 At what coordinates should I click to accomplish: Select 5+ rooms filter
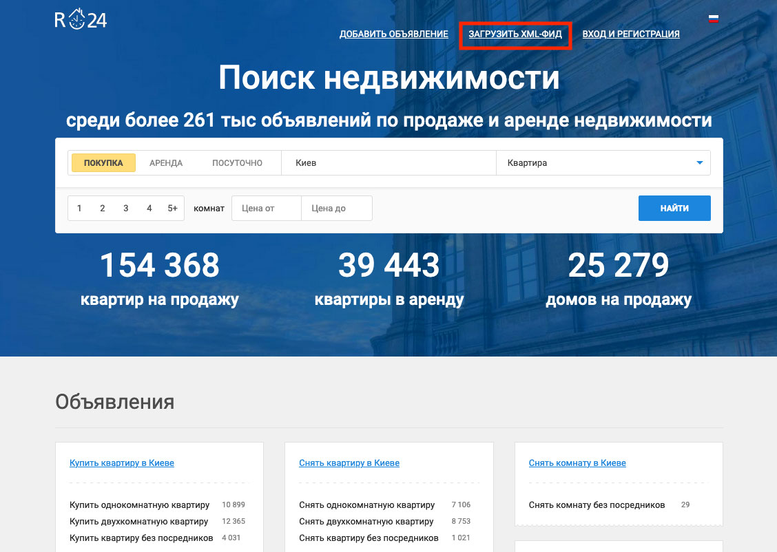[172, 209]
